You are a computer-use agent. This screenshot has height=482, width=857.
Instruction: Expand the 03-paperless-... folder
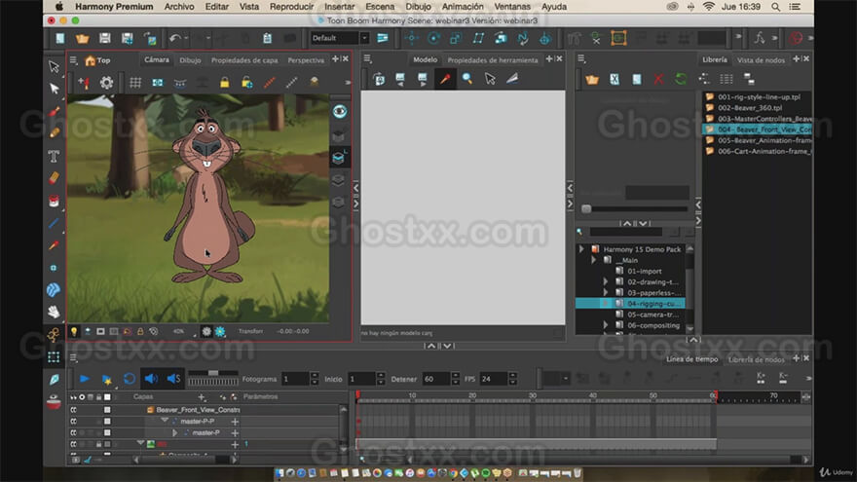pos(606,293)
